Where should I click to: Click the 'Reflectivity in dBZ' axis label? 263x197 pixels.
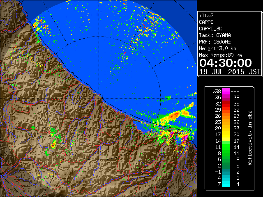250,138
